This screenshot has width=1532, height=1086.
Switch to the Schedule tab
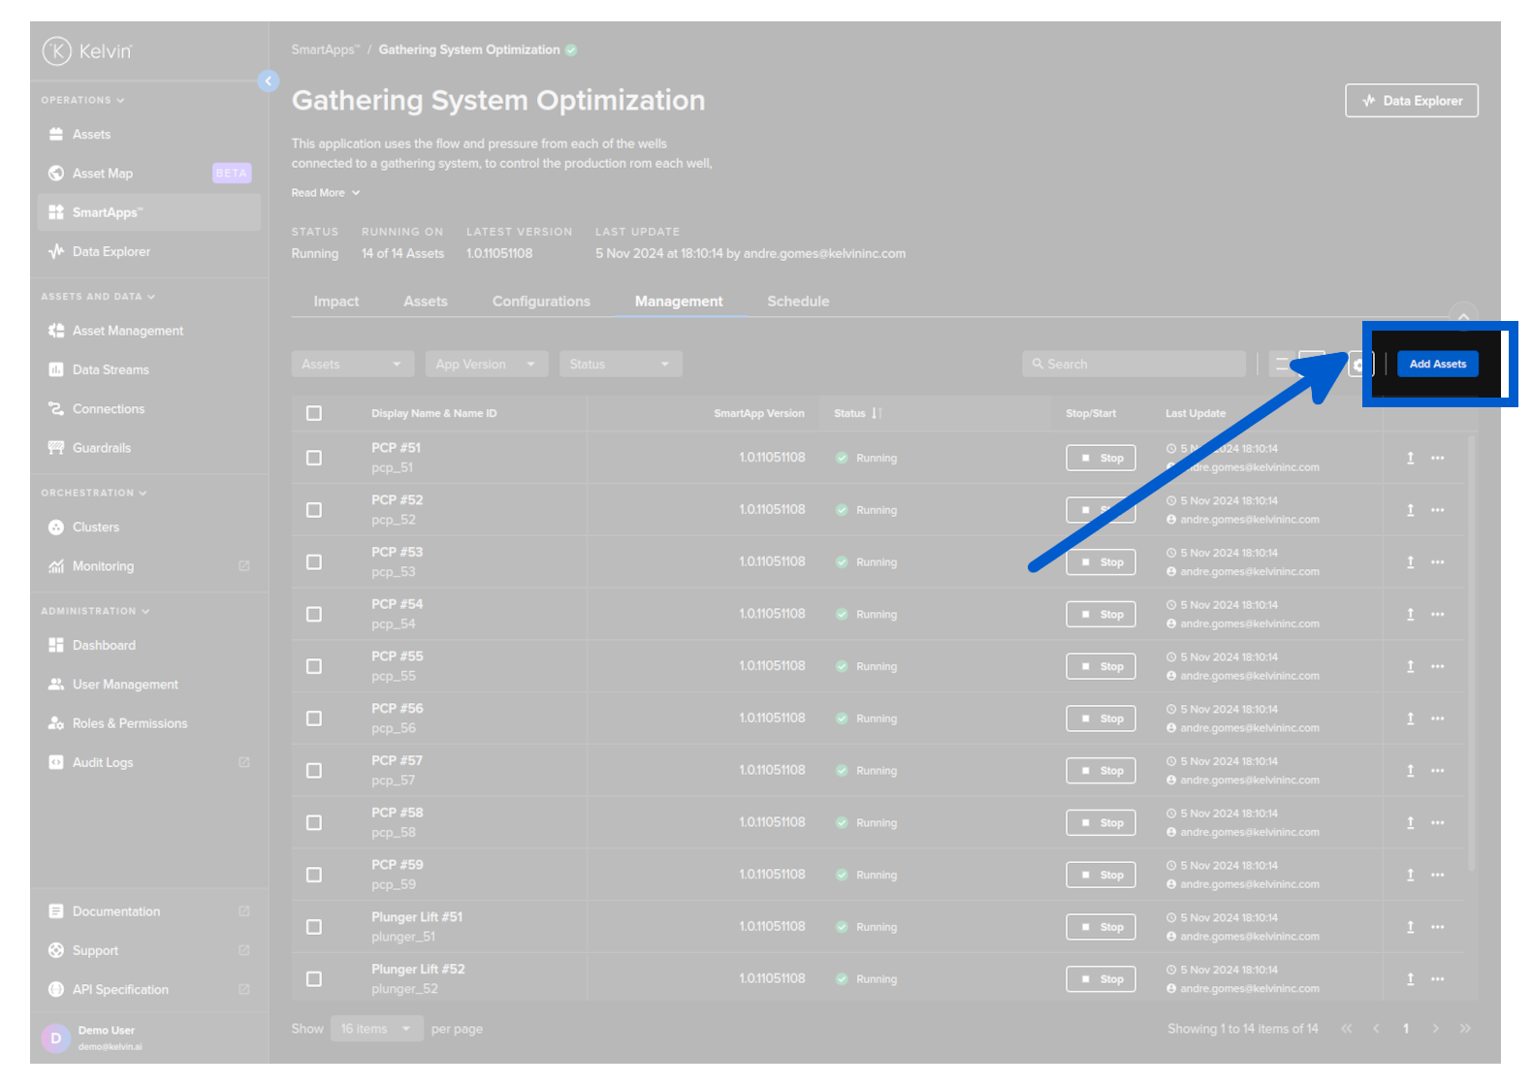coord(798,302)
